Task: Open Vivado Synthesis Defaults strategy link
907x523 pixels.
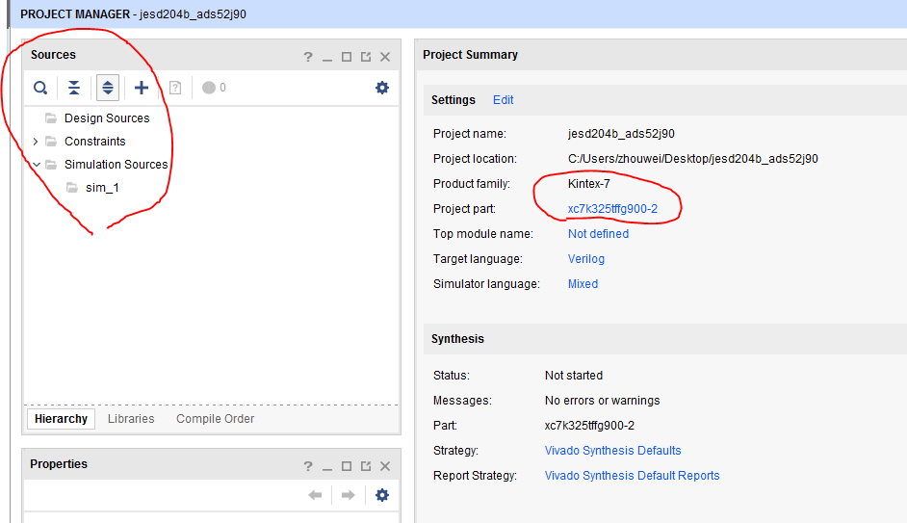Action: pos(612,451)
